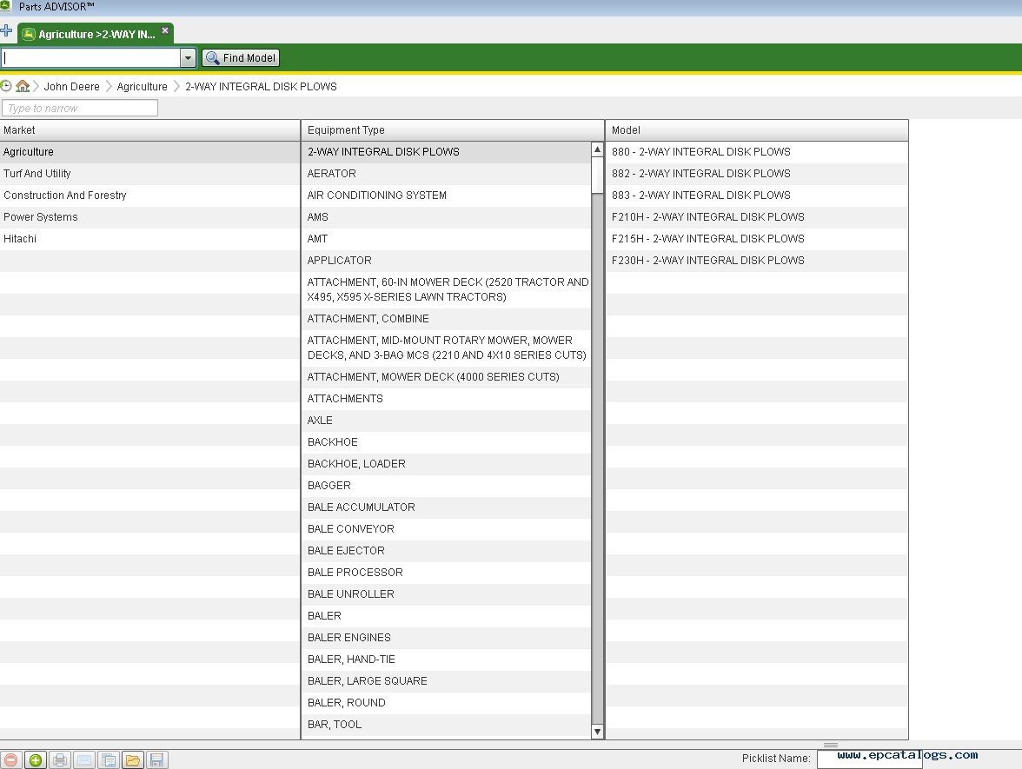1022x769 pixels.
Task: Follow the John Deere breadcrumb link
Action: 71,86
